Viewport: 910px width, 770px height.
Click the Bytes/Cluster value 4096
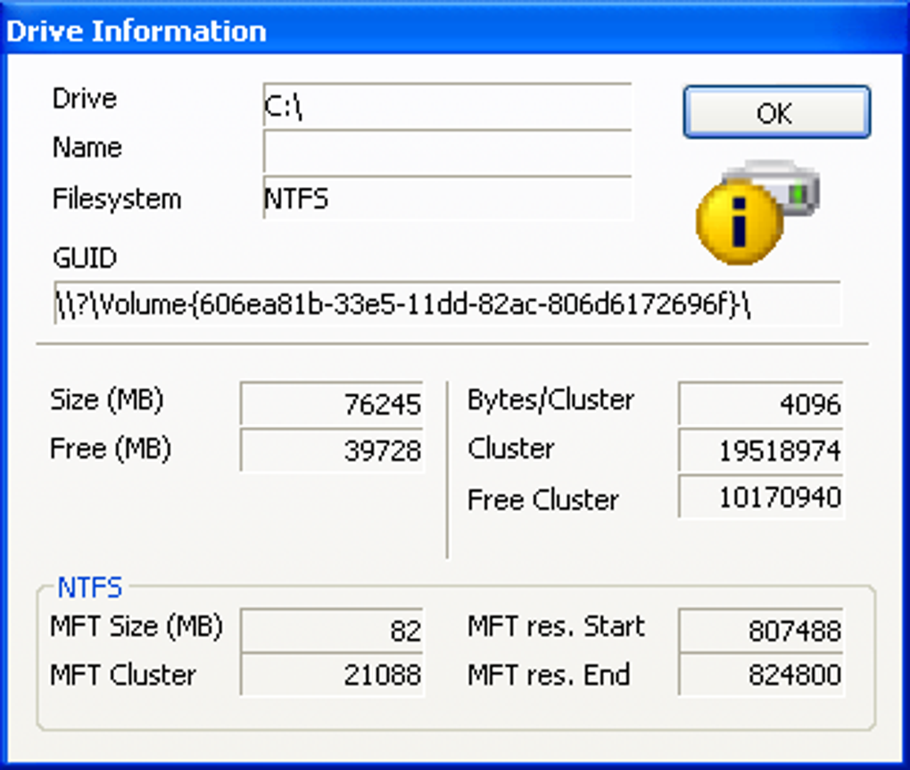(761, 404)
